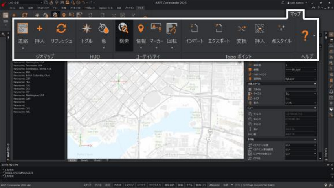Expand the Road (道路) map type dropdown
Image resolution: width=334 pixels, height=188 pixels.
point(23,49)
